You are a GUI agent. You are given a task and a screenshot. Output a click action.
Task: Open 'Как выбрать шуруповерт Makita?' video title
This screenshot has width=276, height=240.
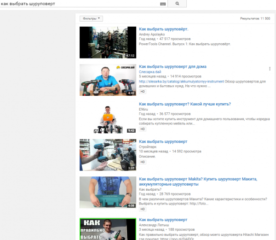pos(198,181)
